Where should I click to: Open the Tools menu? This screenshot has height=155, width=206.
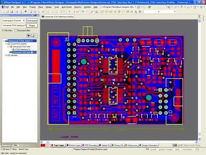point(57,7)
